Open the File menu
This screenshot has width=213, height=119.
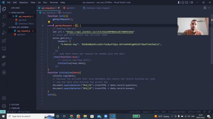[9, 2]
